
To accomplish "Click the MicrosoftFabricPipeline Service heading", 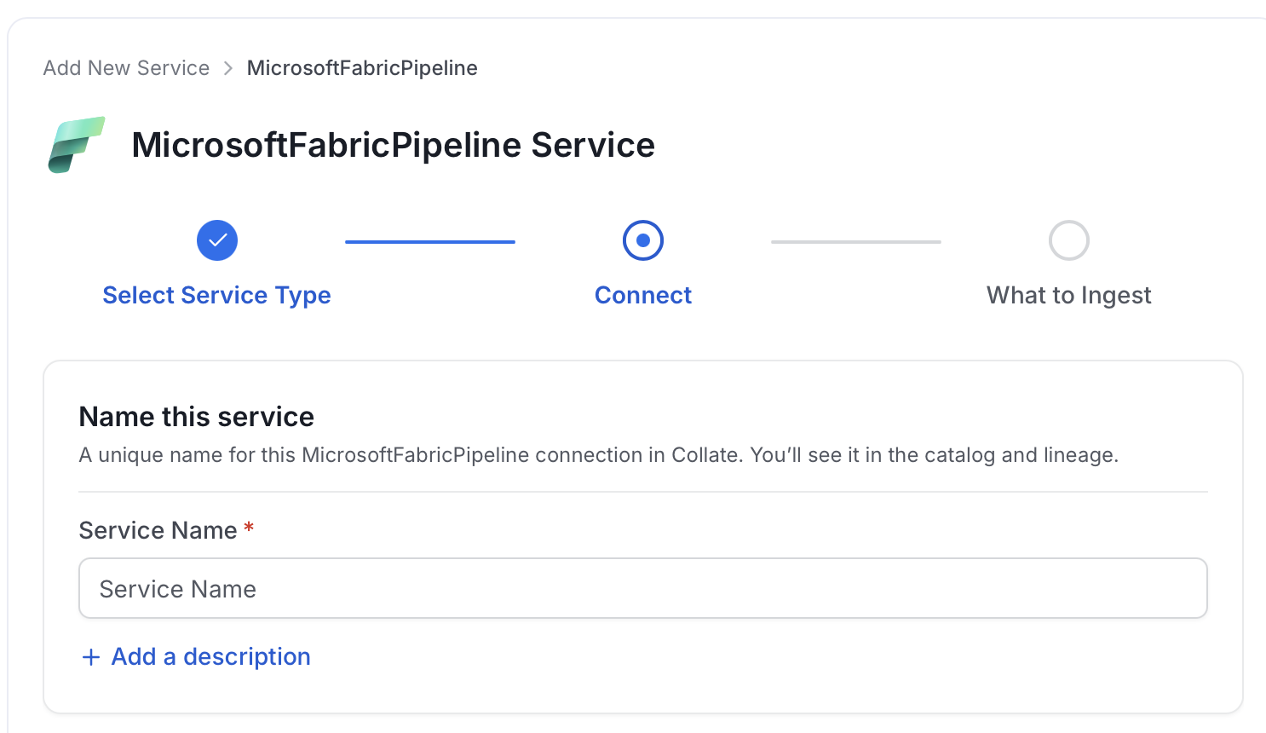I will click(x=394, y=145).
